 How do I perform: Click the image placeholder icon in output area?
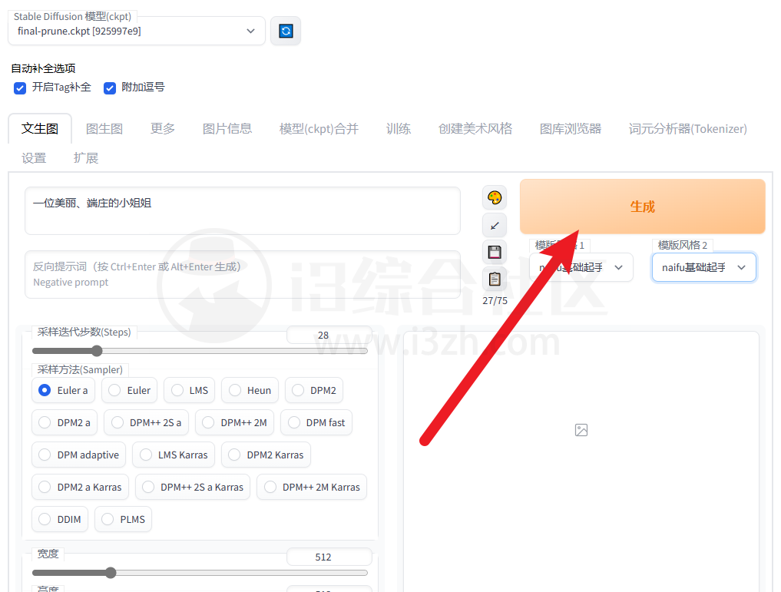pyautogui.click(x=581, y=430)
